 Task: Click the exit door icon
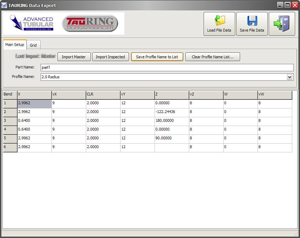(282, 24)
